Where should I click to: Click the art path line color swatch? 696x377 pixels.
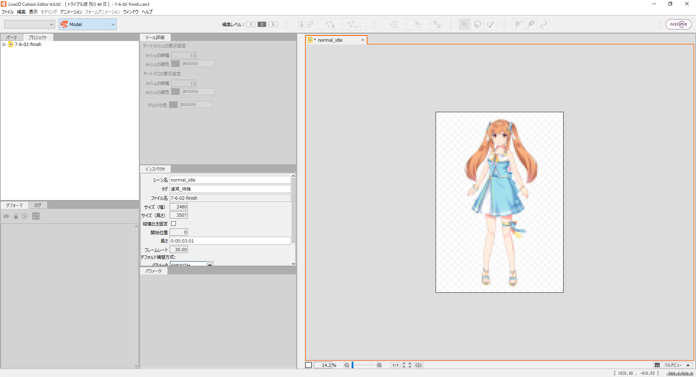pyautogui.click(x=175, y=92)
